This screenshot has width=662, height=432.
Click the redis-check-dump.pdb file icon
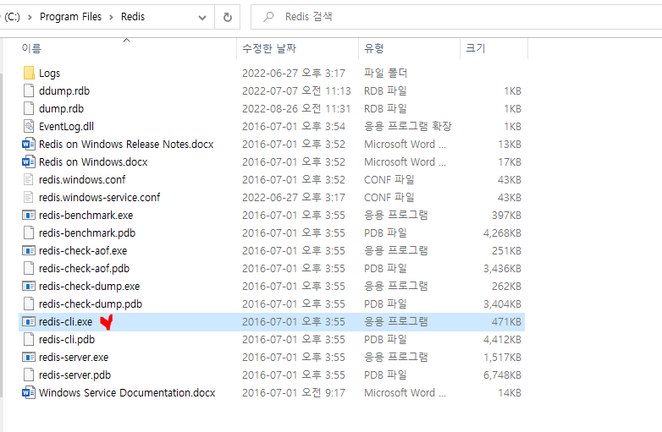[x=29, y=303]
